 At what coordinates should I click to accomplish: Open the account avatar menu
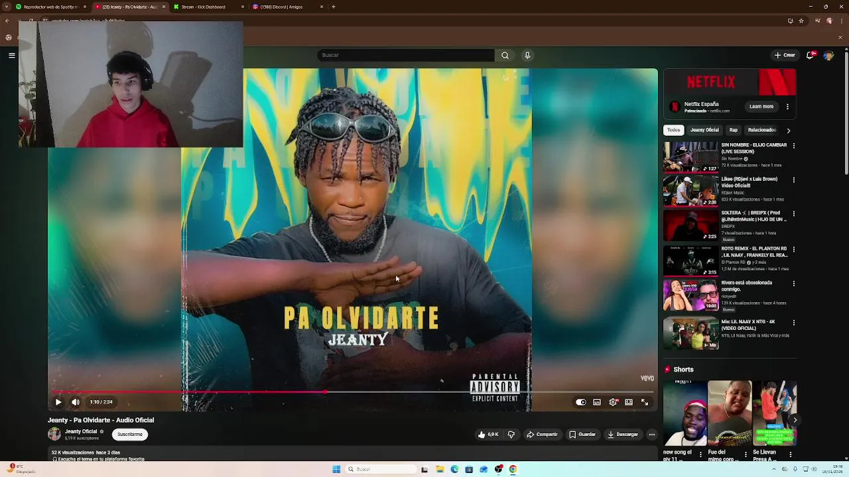828,55
